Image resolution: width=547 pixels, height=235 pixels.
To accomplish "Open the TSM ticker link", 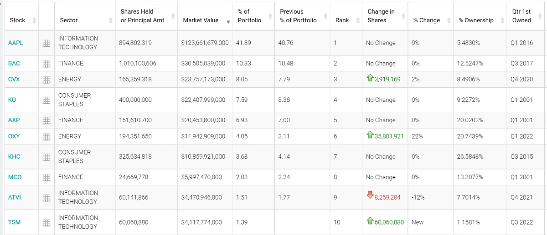I will 14,222.
